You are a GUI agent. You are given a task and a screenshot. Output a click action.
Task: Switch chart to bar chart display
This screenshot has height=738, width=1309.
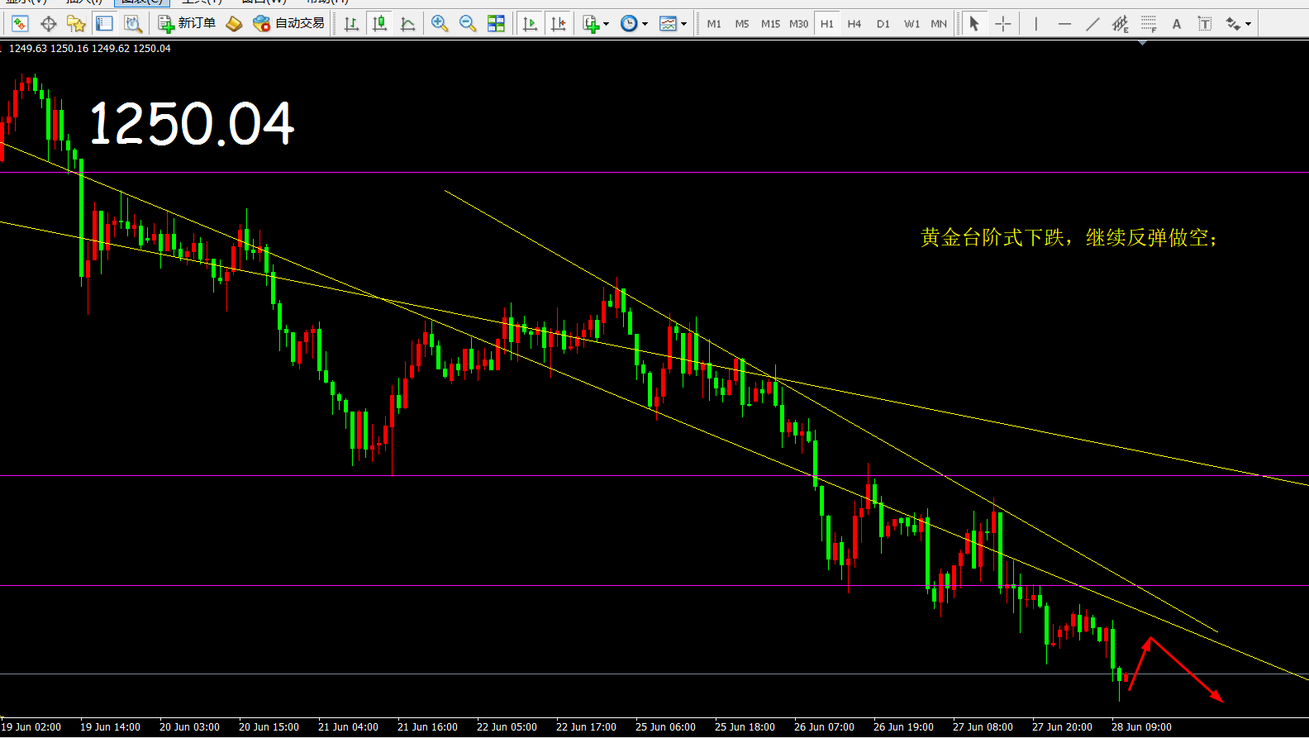[351, 24]
